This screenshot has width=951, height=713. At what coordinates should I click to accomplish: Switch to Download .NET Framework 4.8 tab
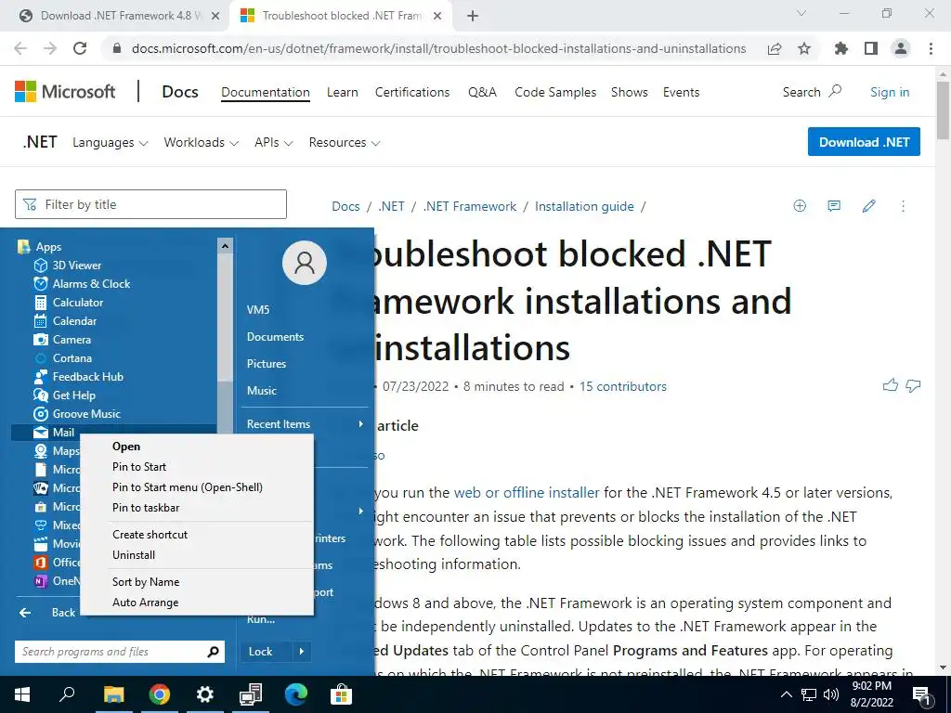(x=119, y=16)
